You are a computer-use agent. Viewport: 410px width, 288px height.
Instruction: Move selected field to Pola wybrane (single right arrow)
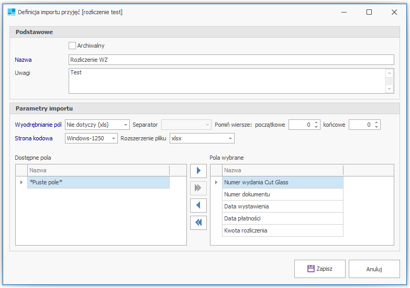[198, 171]
